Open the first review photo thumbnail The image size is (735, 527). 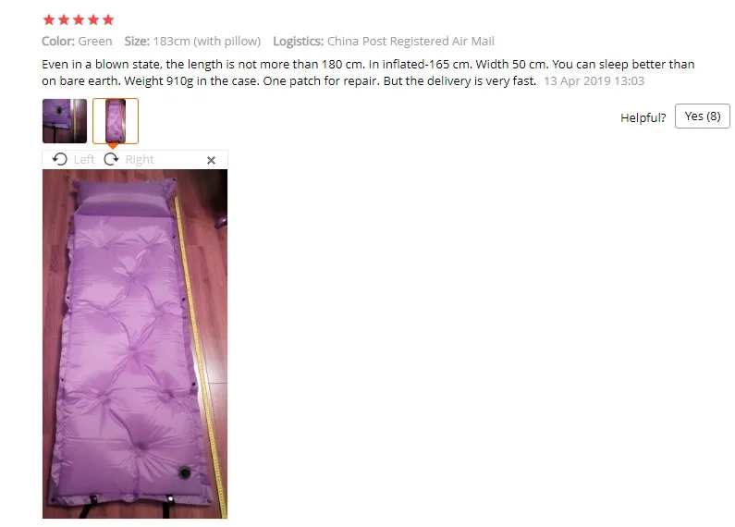[x=65, y=121]
